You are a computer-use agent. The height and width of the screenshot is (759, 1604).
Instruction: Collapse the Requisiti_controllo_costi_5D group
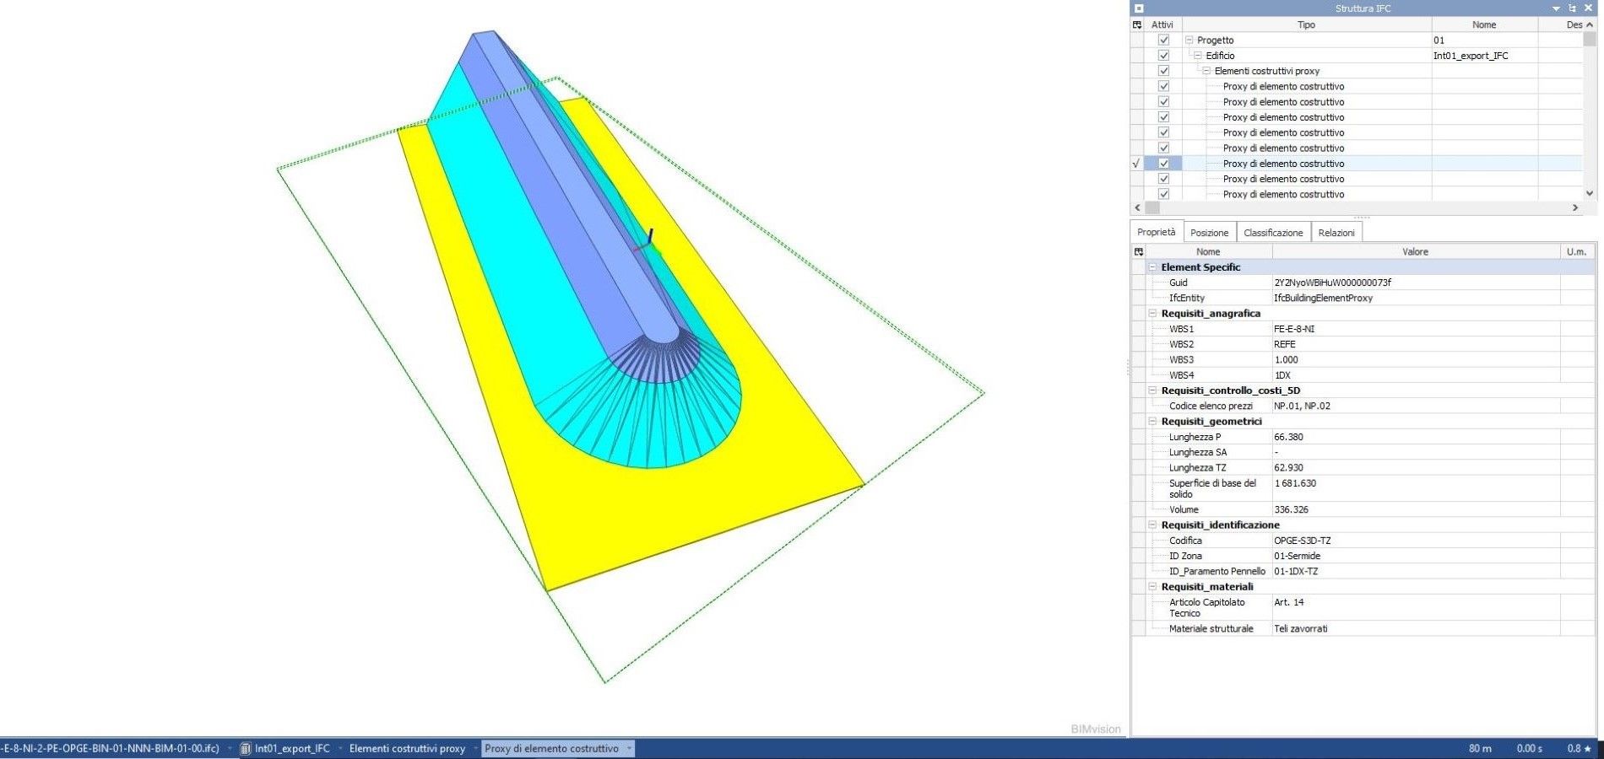1152,390
